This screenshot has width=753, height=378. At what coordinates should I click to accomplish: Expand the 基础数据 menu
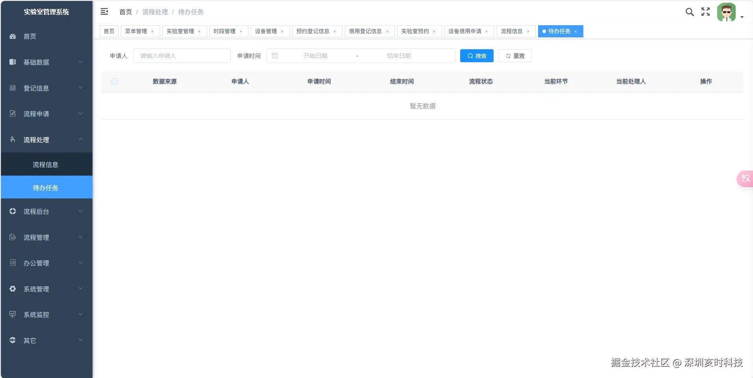(x=81, y=62)
